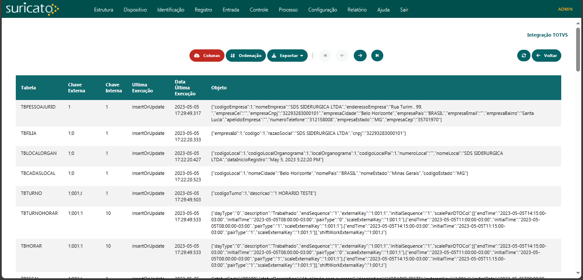Click the Voltar back button
The width and height of the screenshot is (583, 280).
point(546,55)
